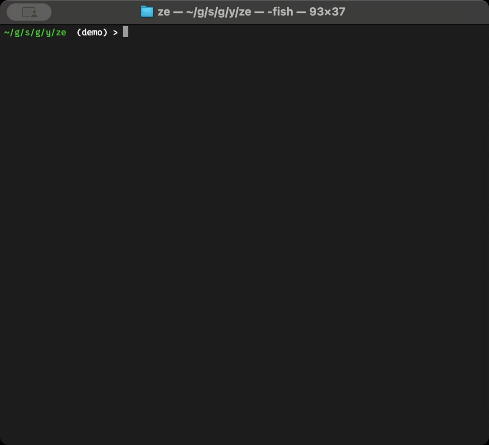Click the blue folder icon in the window title

point(147,12)
